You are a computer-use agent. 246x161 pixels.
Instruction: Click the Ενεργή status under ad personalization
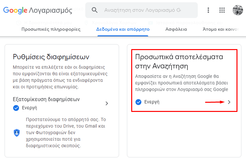point(30,108)
